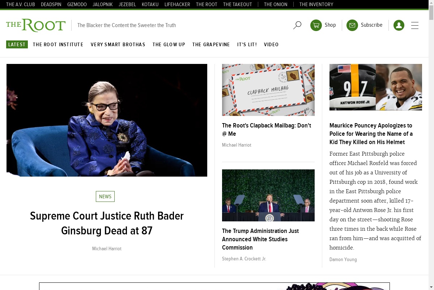This screenshot has height=290, width=434.
Task: Click the green shopping cart icon
Action: click(x=316, y=25)
